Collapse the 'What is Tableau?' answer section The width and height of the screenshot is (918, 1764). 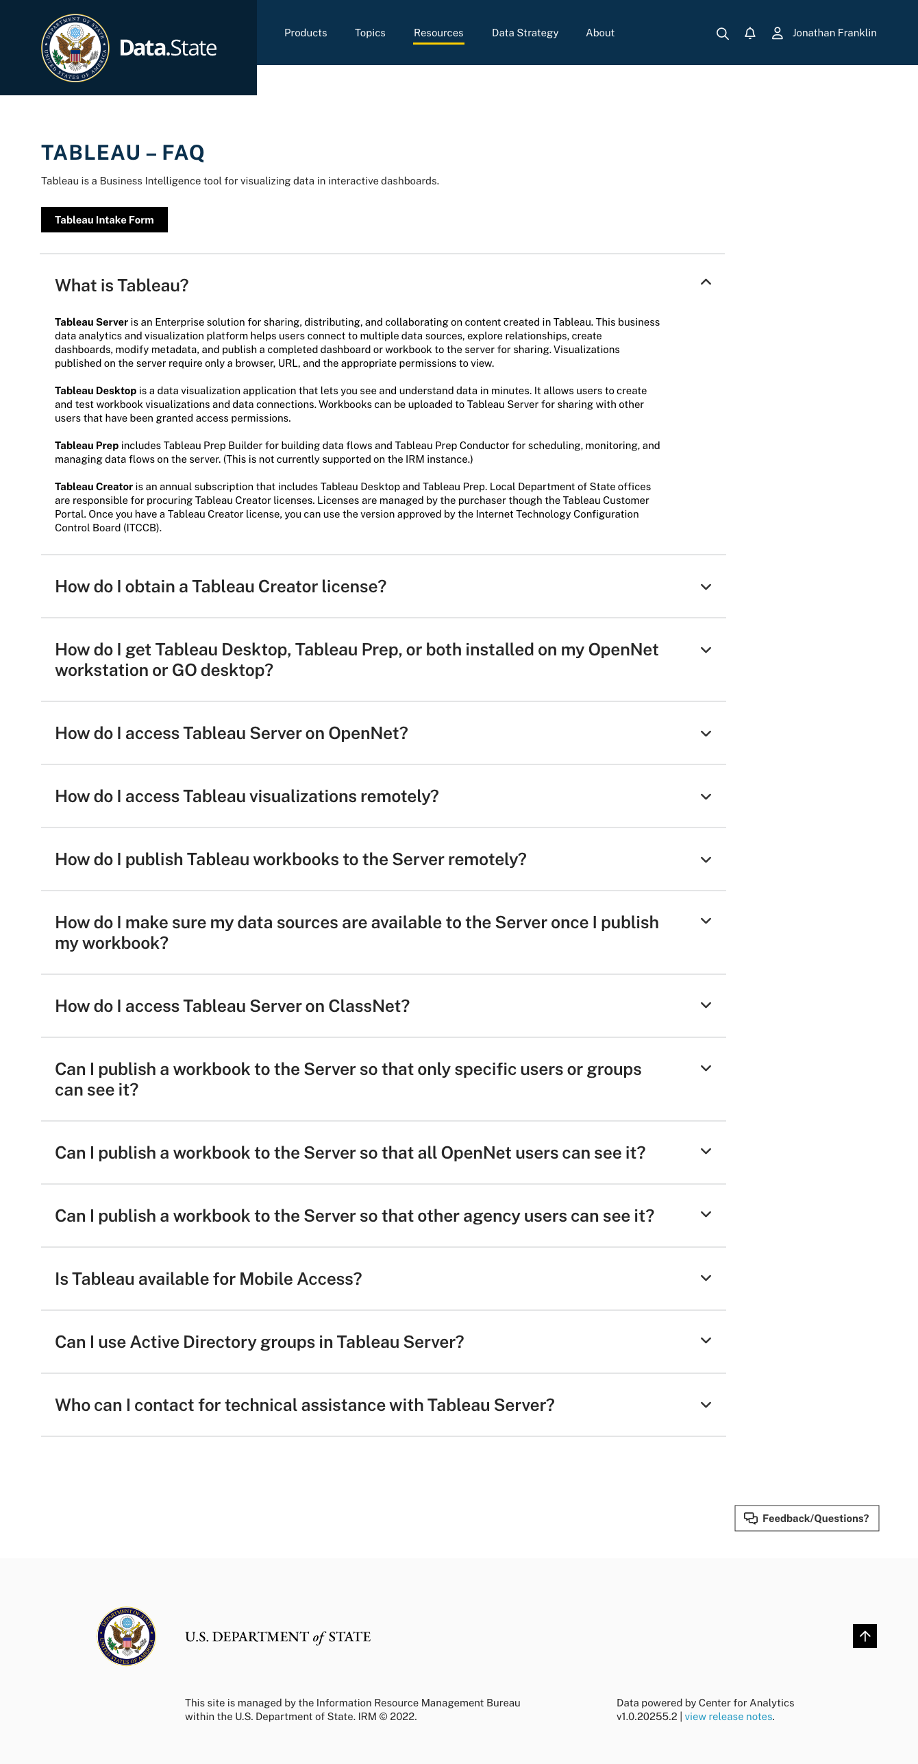tap(706, 282)
